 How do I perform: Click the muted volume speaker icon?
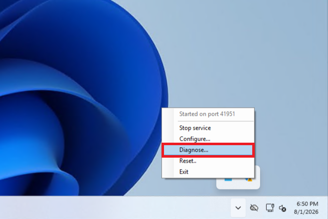click(x=283, y=208)
